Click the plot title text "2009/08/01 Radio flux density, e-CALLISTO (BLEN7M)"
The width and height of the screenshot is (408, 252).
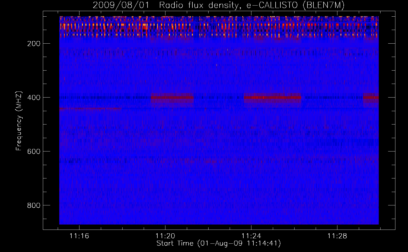pyautogui.click(x=218, y=5)
